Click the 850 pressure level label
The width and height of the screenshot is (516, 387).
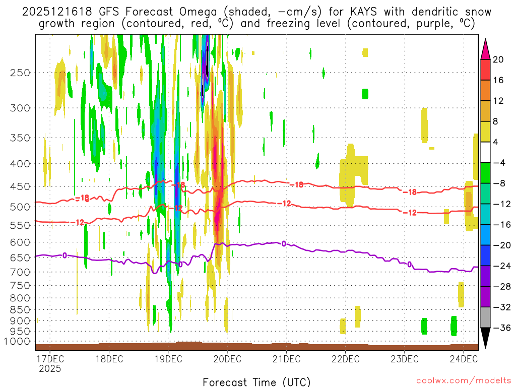click(x=20, y=310)
